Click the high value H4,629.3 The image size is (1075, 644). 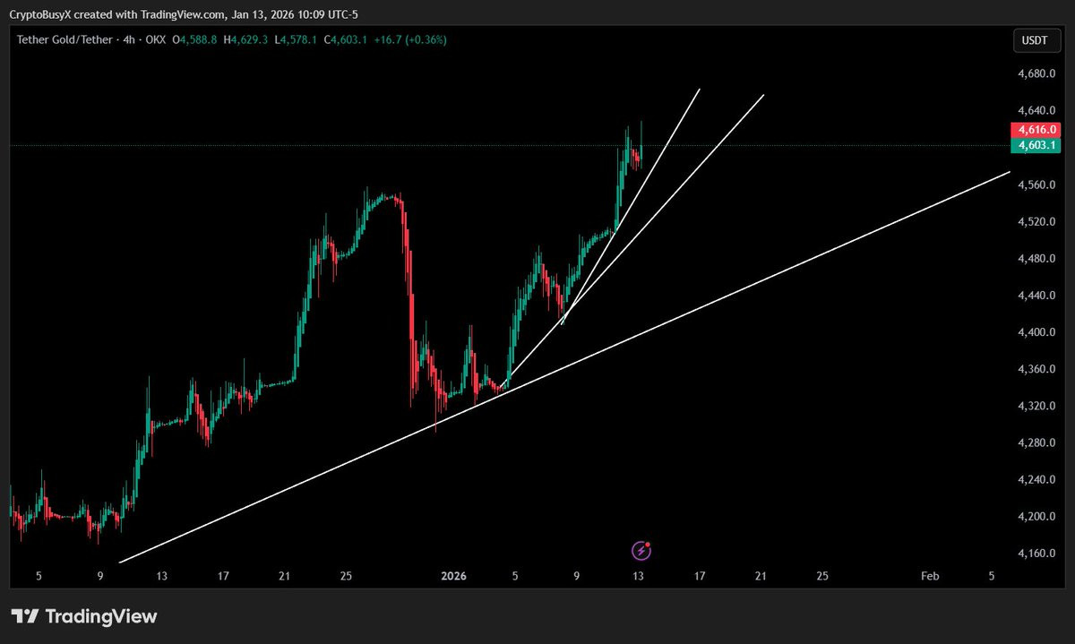pyautogui.click(x=246, y=39)
